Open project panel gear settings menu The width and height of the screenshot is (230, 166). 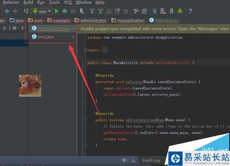click(x=15, y=28)
